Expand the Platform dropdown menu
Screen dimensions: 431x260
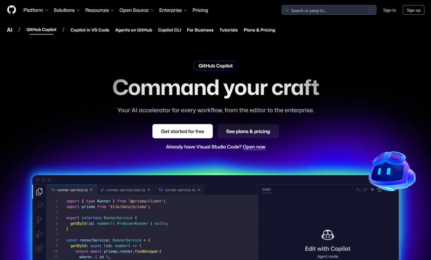point(36,10)
